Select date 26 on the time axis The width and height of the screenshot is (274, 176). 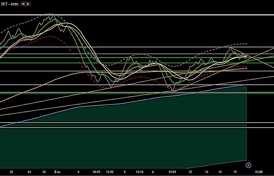(44, 172)
